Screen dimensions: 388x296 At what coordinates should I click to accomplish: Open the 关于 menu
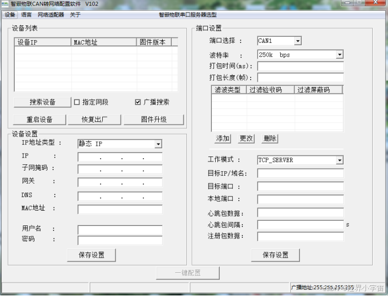75,15
